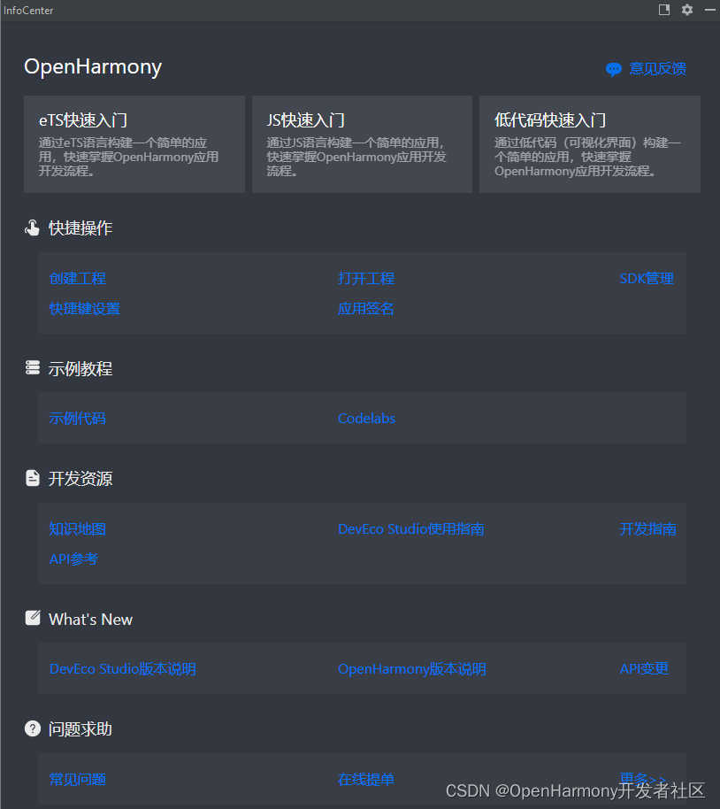Click the 问题求助 section heading
This screenshot has height=809, width=720.
pyautogui.click(x=80, y=729)
